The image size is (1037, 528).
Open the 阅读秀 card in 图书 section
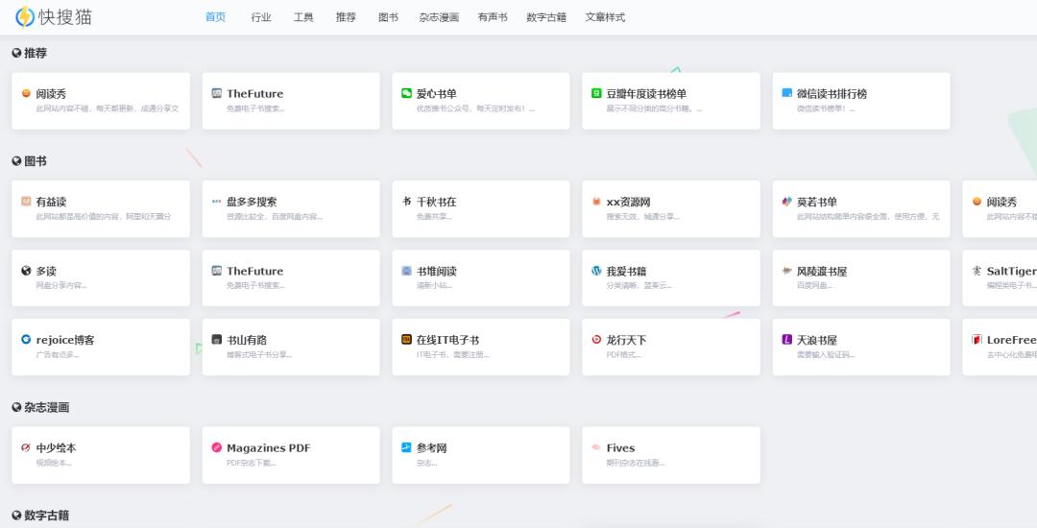point(1000,209)
